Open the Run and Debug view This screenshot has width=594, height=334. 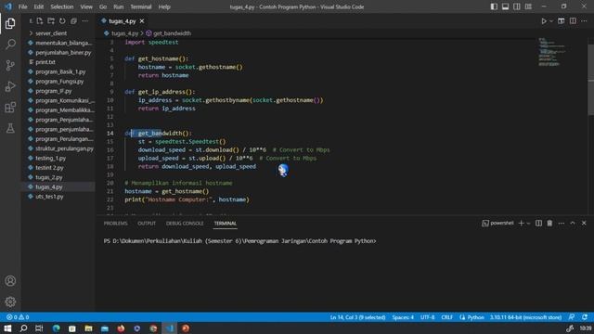(x=10, y=86)
